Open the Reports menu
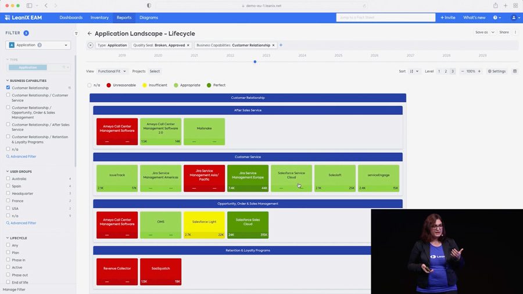 124,17
